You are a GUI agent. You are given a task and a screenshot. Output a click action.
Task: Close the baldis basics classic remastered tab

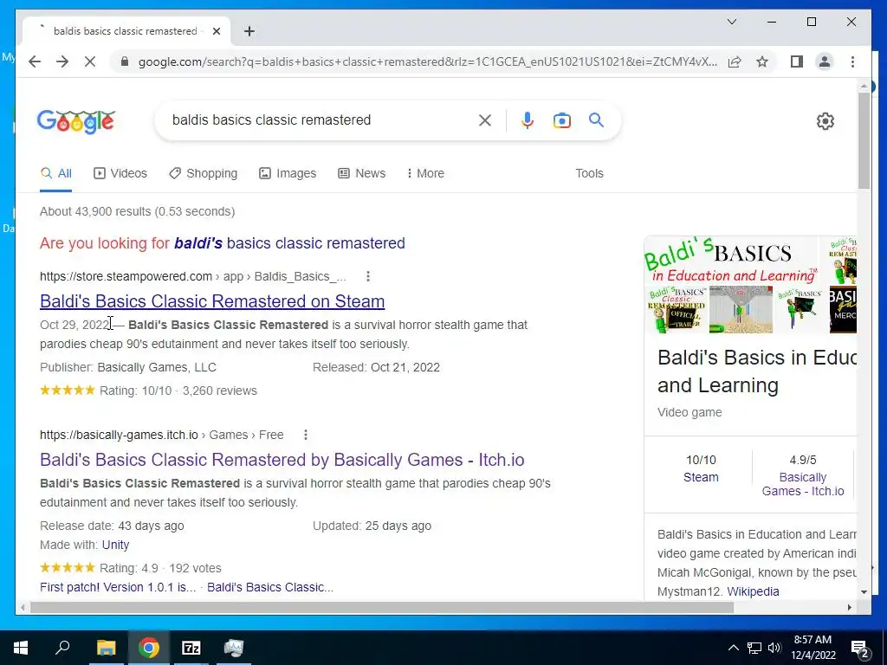(x=216, y=31)
